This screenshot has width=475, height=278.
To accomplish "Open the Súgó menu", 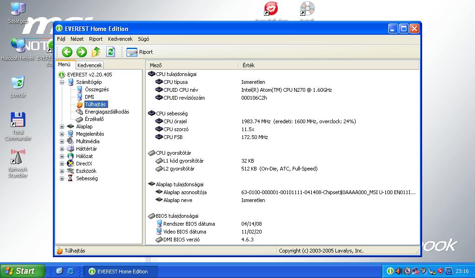I will click(x=143, y=39).
